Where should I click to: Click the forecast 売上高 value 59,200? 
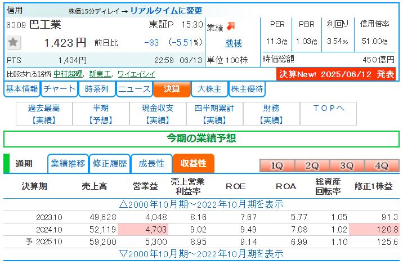pyautogui.click(x=103, y=242)
